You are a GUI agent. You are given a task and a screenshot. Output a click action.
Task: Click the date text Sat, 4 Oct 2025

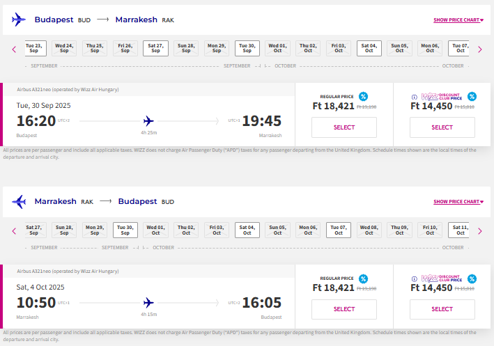coord(40,287)
